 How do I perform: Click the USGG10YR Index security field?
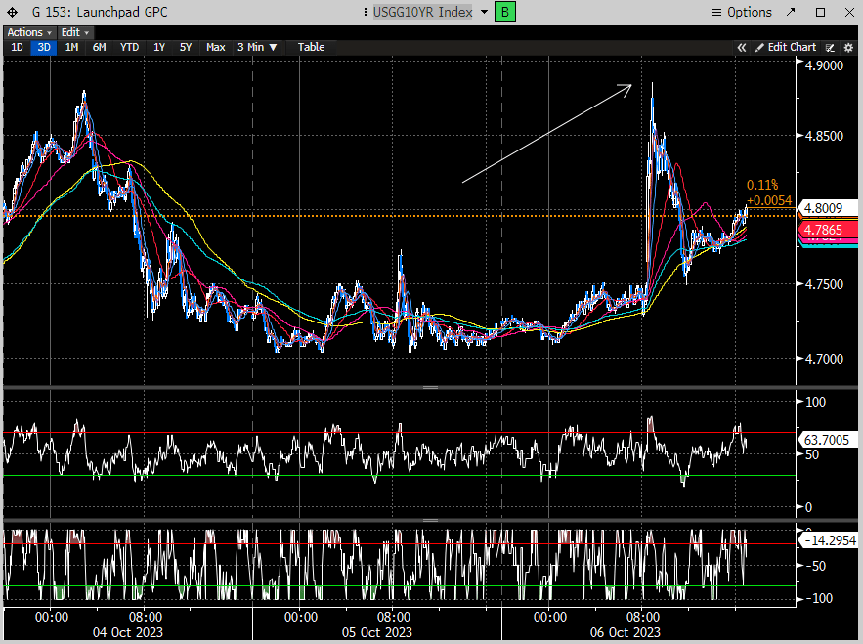pyautogui.click(x=422, y=13)
